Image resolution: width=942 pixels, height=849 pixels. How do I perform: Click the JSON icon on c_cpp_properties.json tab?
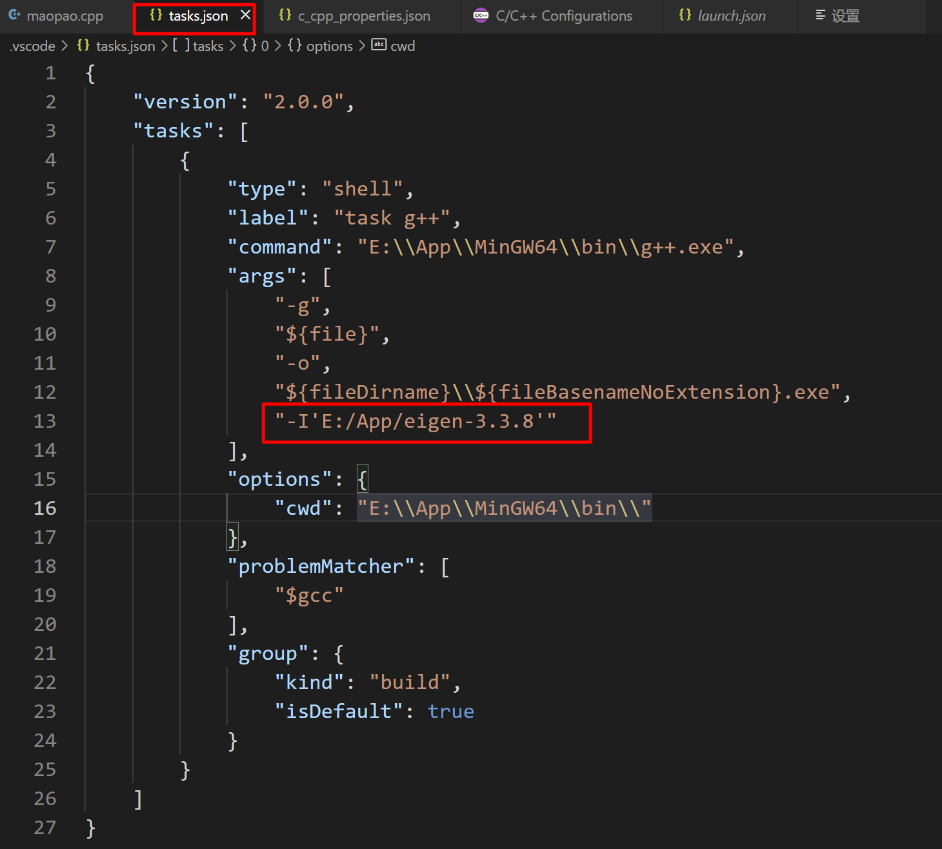tap(285, 15)
